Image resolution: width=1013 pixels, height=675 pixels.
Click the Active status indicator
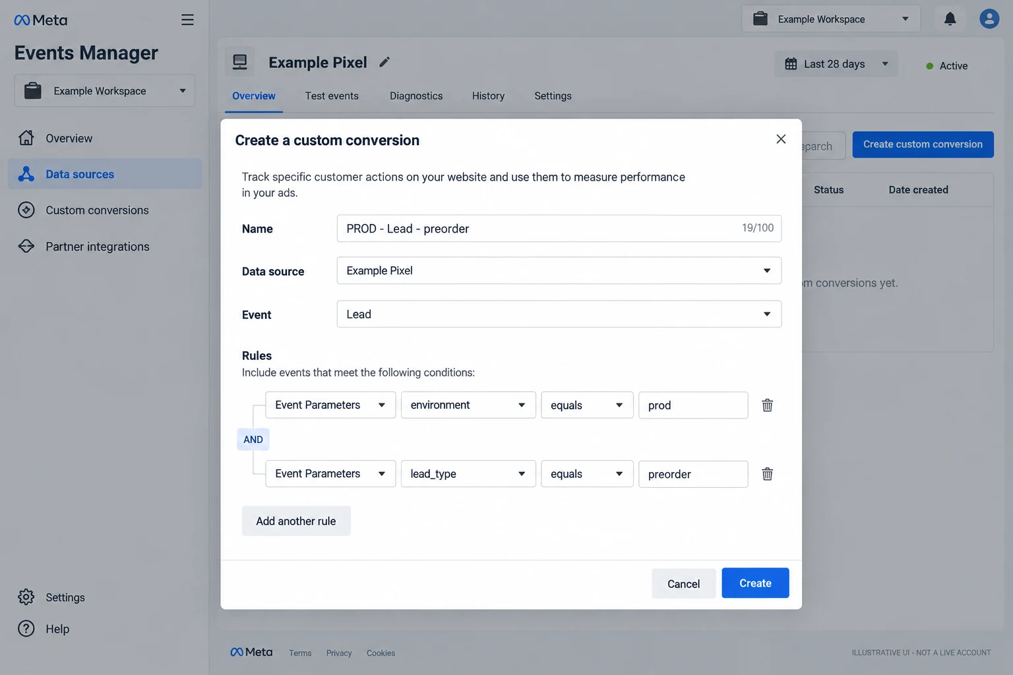[x=947, y=66]
